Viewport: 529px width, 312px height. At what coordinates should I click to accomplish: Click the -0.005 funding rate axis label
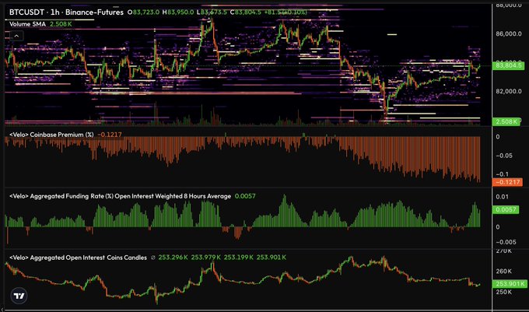pos(506,242)
